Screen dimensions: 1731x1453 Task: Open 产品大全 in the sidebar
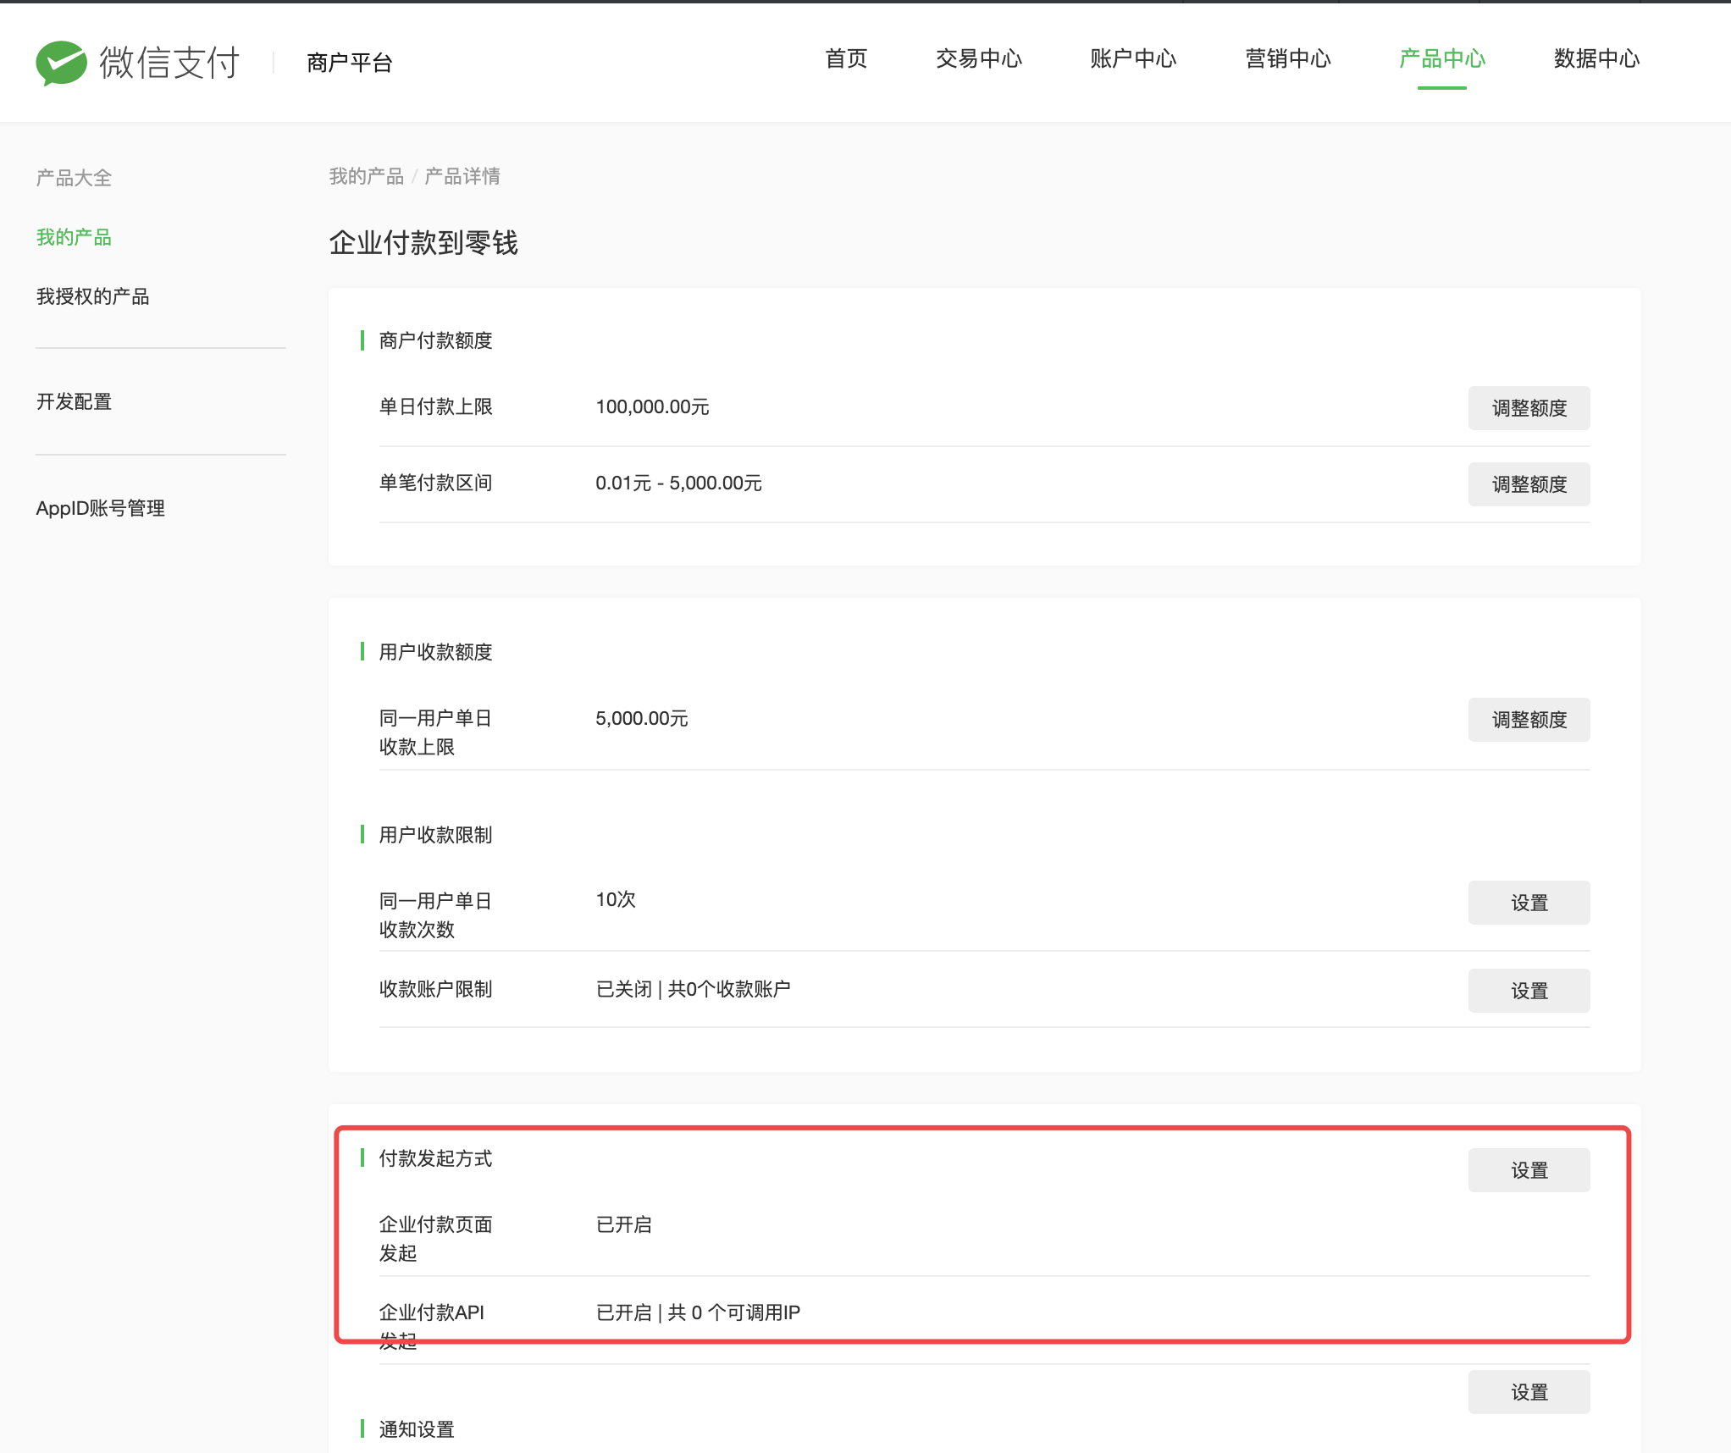74,178
